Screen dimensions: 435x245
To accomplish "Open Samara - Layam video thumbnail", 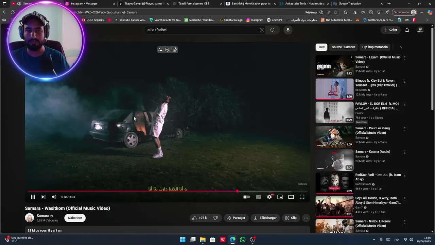I will point(334,66).
